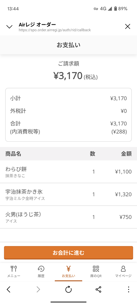The height and width of the screenshot is (306, 137).
Task: Tap the 商品名 column header
Action: 13,154
